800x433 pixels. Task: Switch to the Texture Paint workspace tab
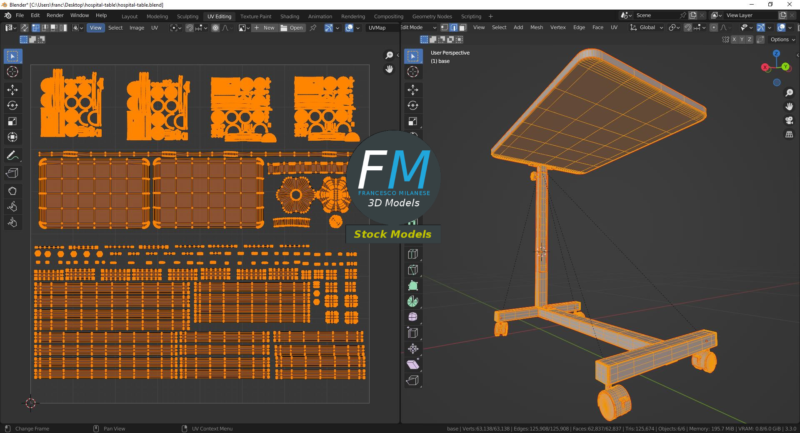click(256, 17)
